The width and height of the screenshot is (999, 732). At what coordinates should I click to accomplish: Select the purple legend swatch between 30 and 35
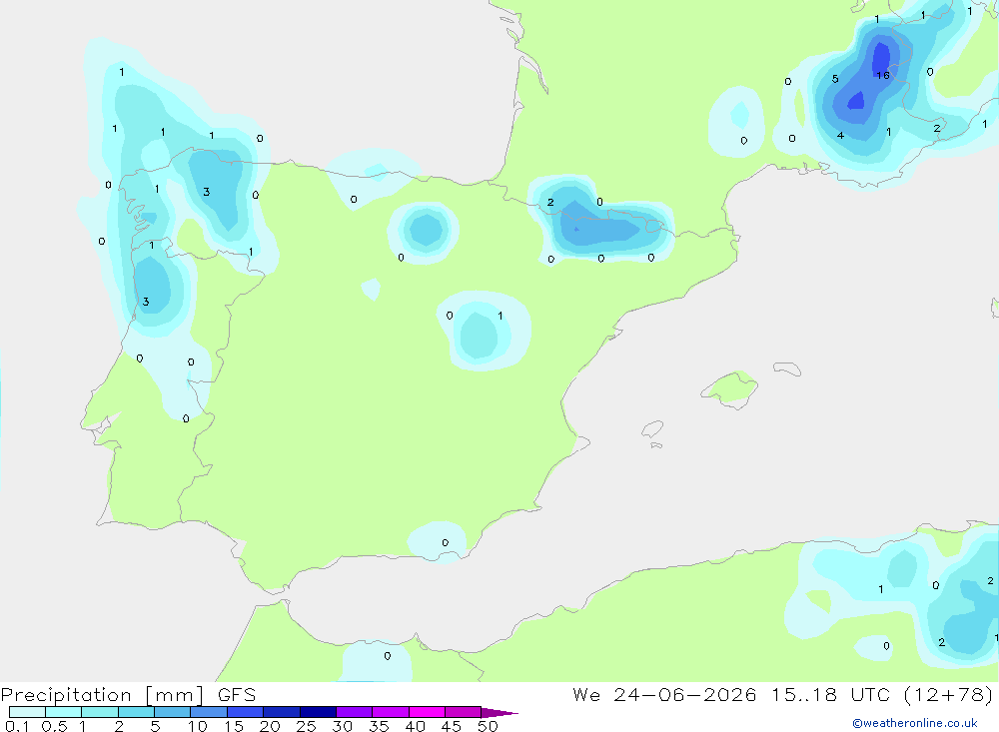point(354,712)
